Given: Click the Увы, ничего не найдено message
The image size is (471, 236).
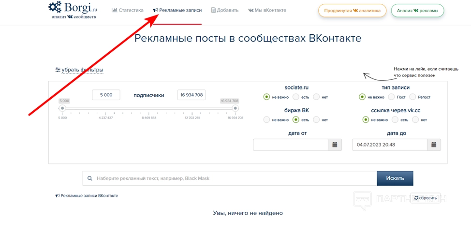Looking at the screenshot, I should pyautogui.click(x=248, y=213).
